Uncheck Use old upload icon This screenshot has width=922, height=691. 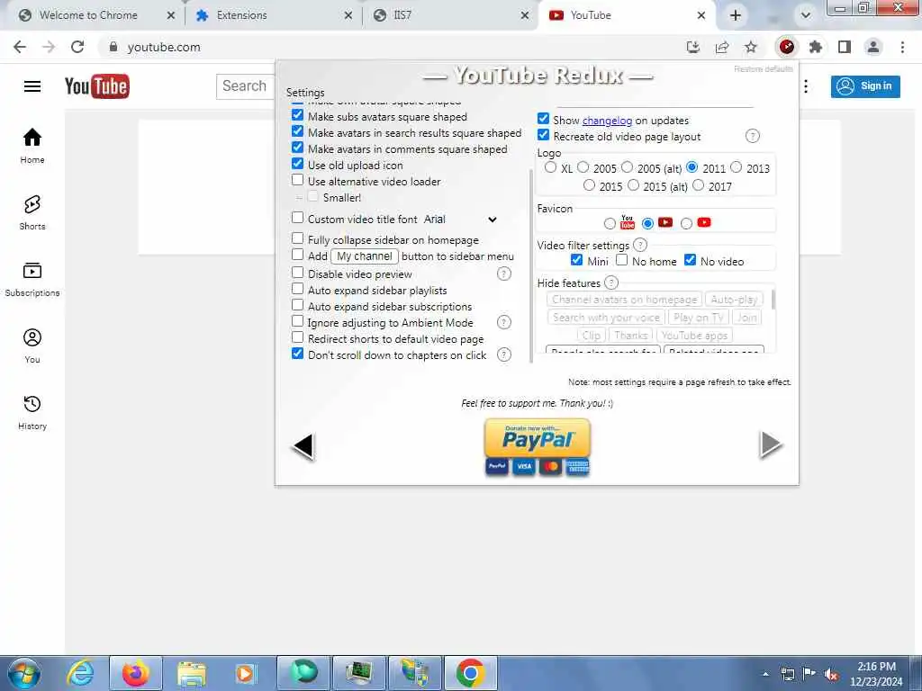tap(297, 164)
